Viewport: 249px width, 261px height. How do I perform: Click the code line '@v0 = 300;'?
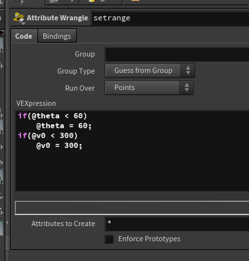tap(59, 145)
